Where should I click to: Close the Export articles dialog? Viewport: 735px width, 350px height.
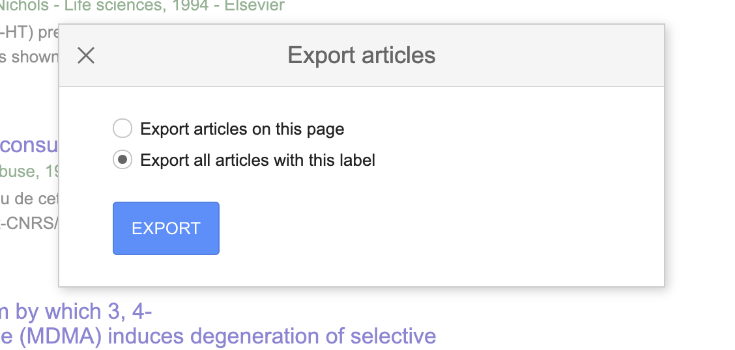[86, 55]
